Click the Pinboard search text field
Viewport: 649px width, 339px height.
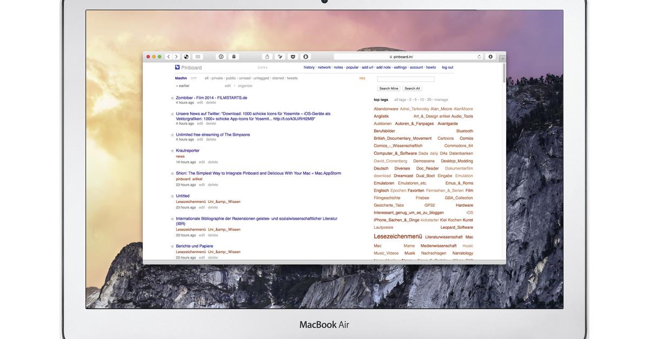click(406, 79)
